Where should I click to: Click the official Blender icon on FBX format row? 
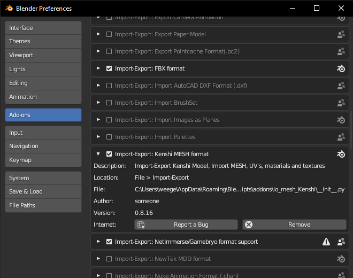point(341,68)
